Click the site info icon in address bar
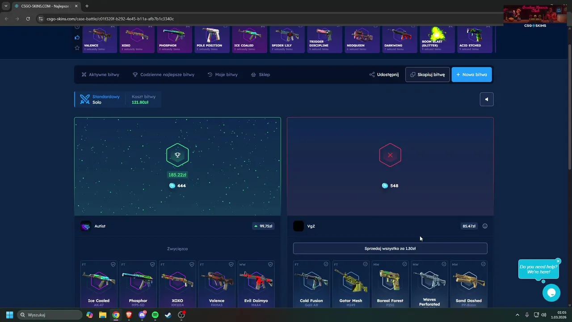 [x=41, y=19]
